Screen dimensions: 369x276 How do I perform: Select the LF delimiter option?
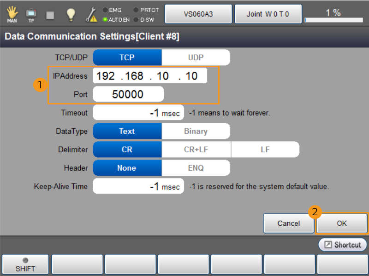click(x=265, y=149)
